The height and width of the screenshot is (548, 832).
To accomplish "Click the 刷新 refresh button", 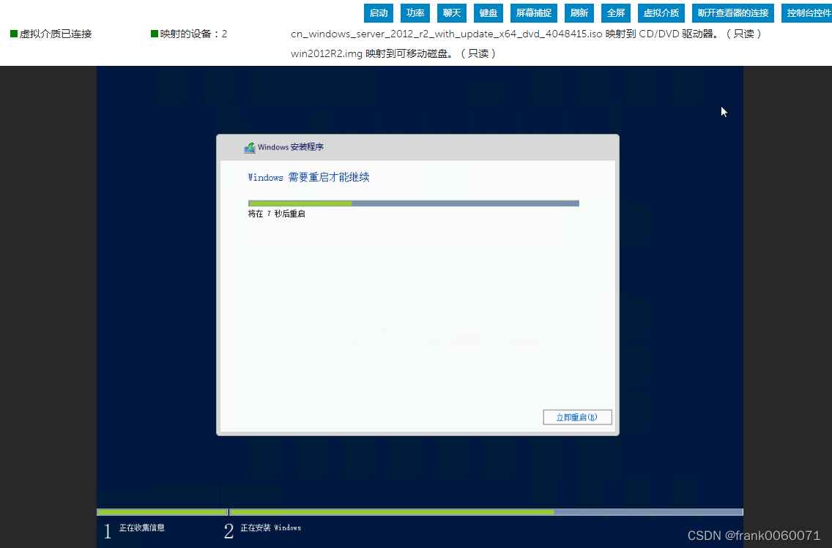I will tap(579, 13).
